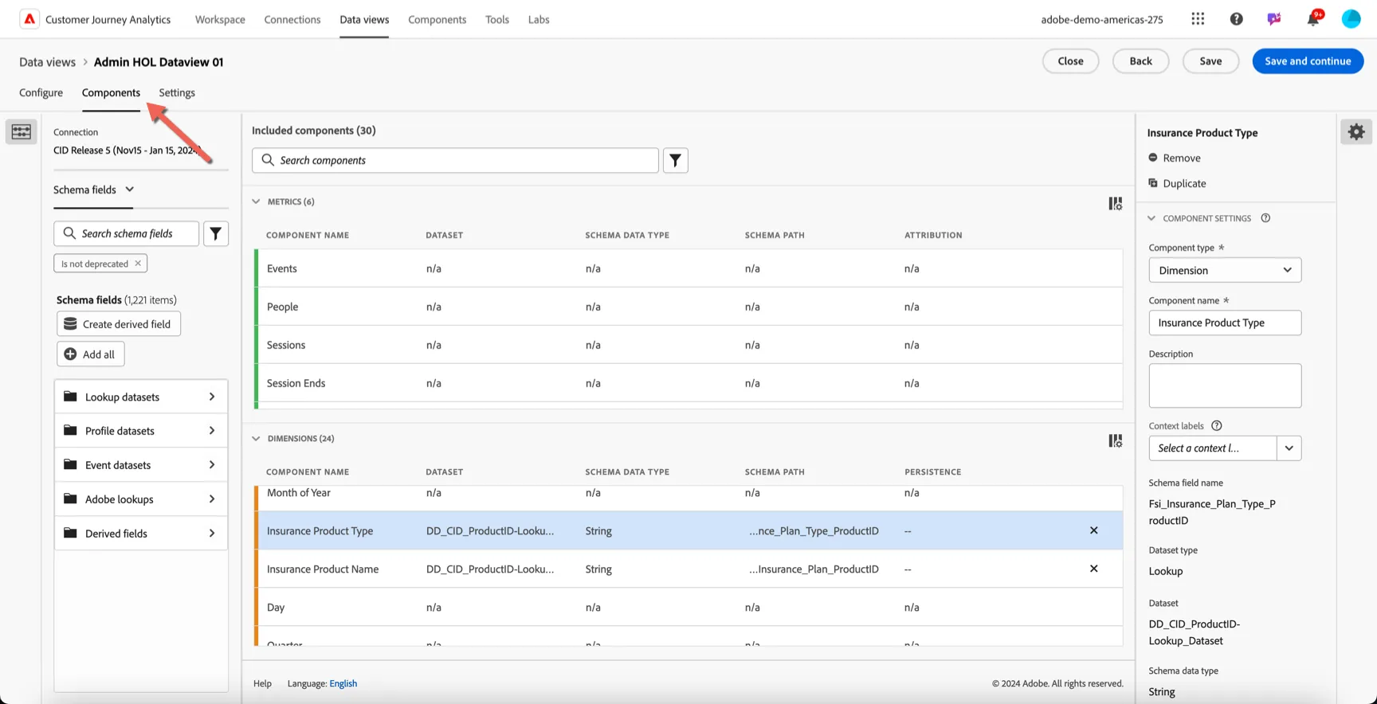Click Remove in Insurance Product Type panel
This screenshot has width=1377, height=704.
pos(1175,158)
